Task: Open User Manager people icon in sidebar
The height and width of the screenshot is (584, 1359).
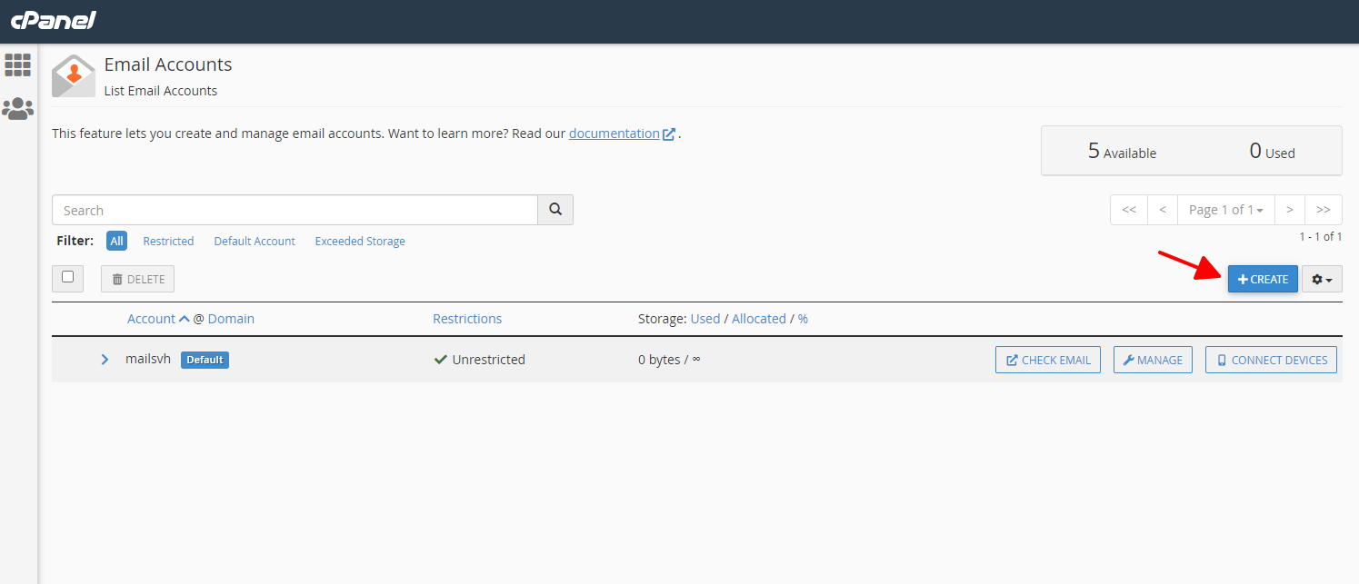Action: click(x=18, y=109)
